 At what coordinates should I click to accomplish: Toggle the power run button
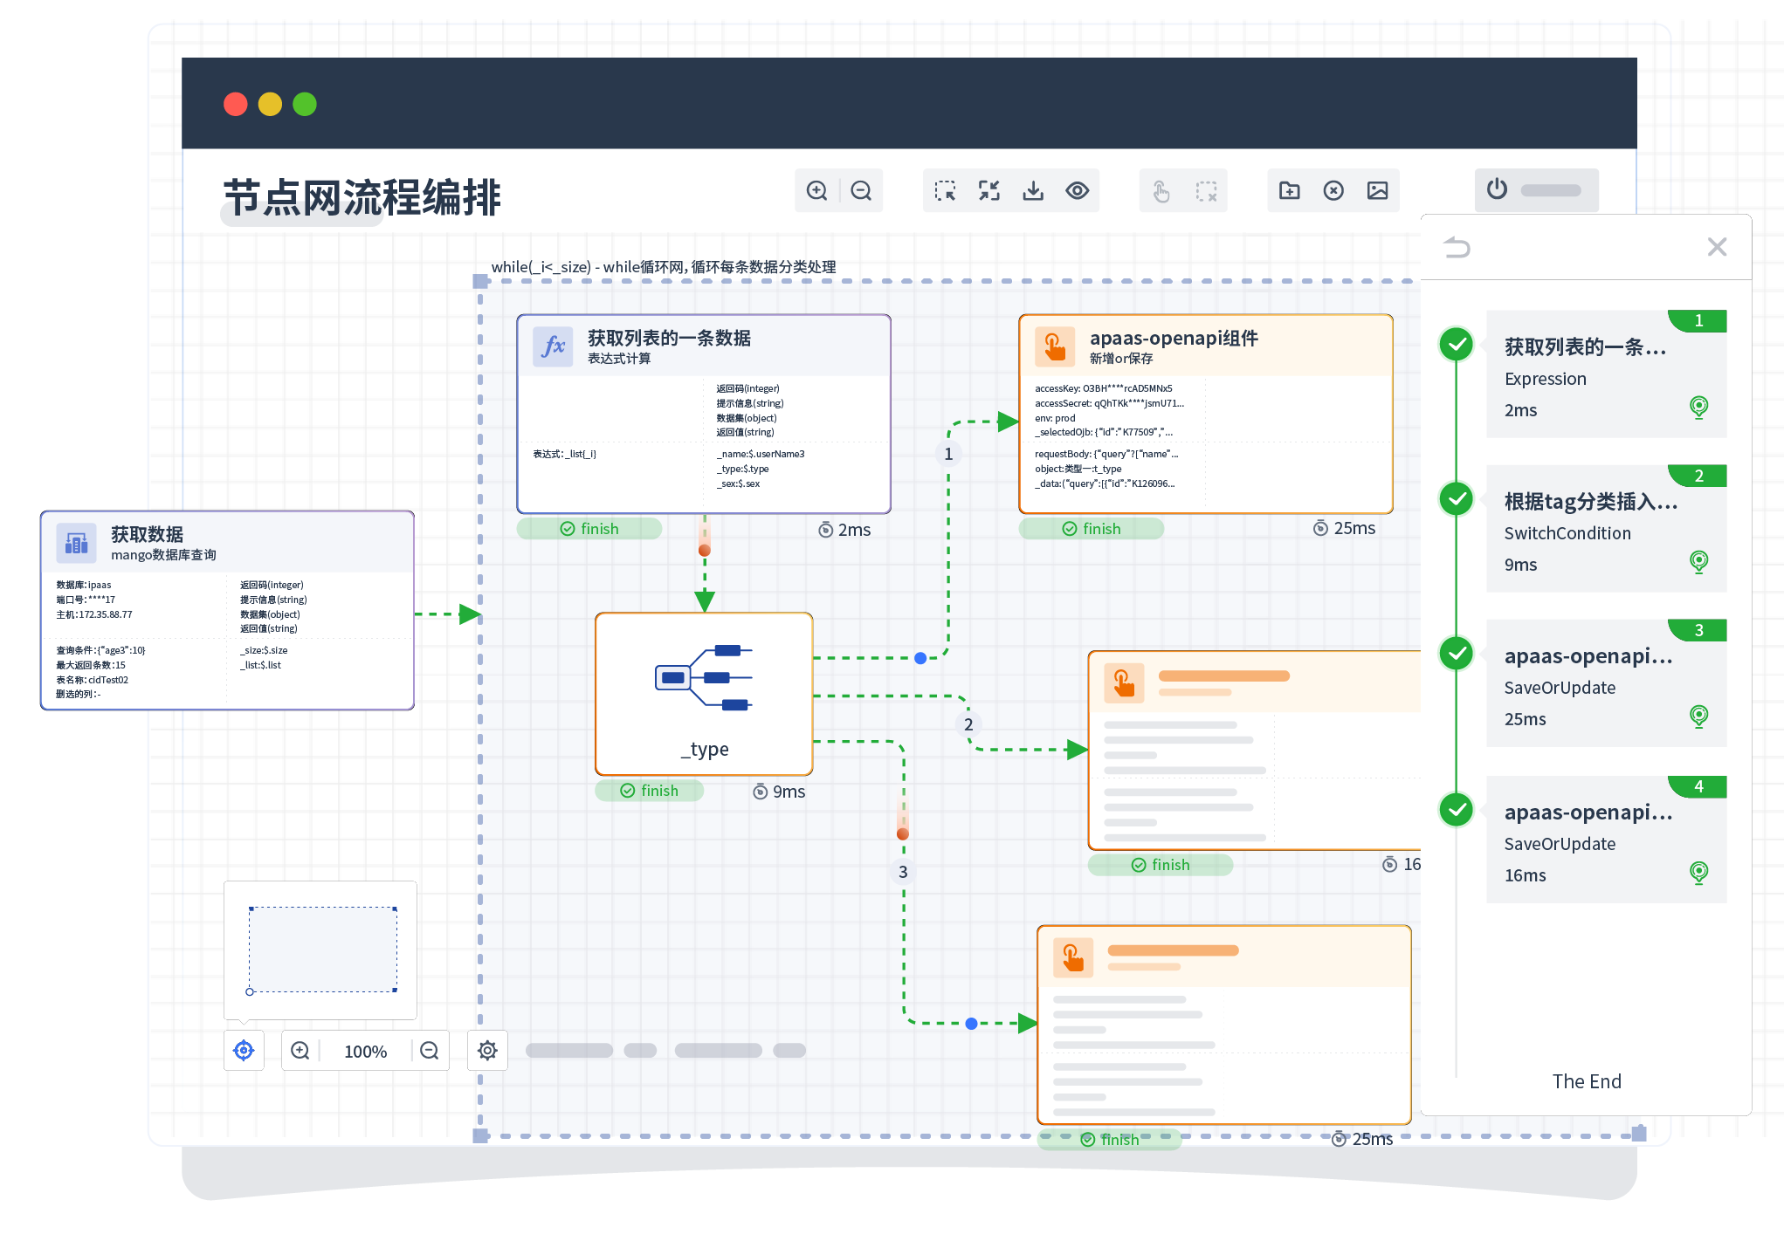1497,189
